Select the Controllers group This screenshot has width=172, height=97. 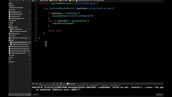12,36
